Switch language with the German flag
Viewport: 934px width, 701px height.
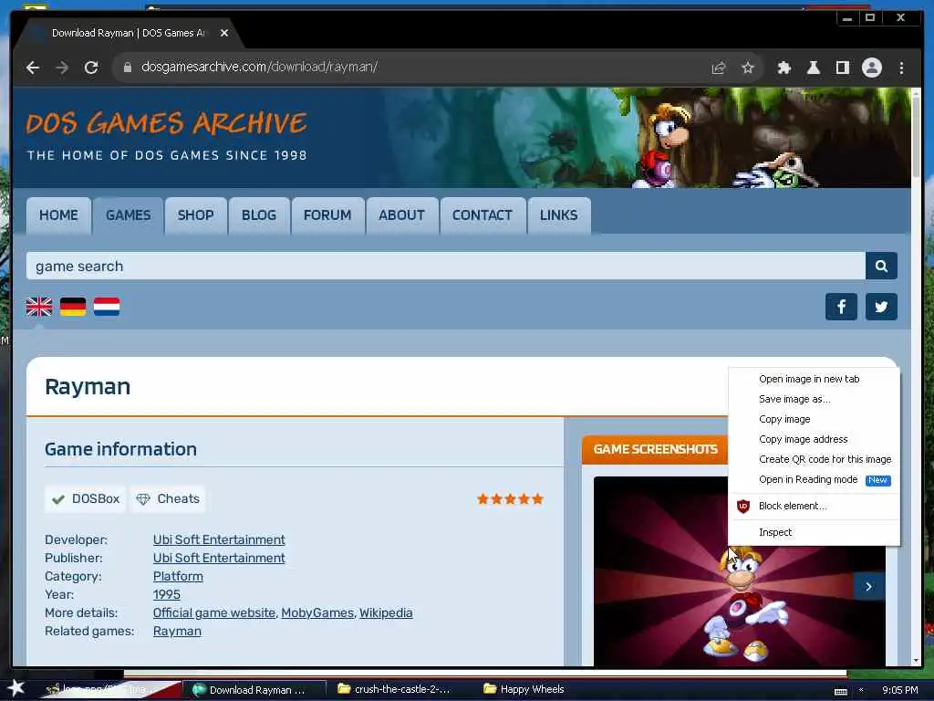point(73,307)
